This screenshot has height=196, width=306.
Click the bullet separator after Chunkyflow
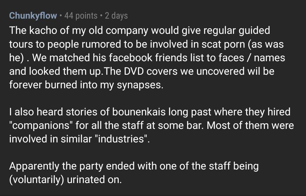tap(61, 16)
